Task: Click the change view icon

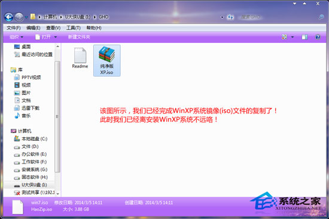Action: tap(284, 37)
